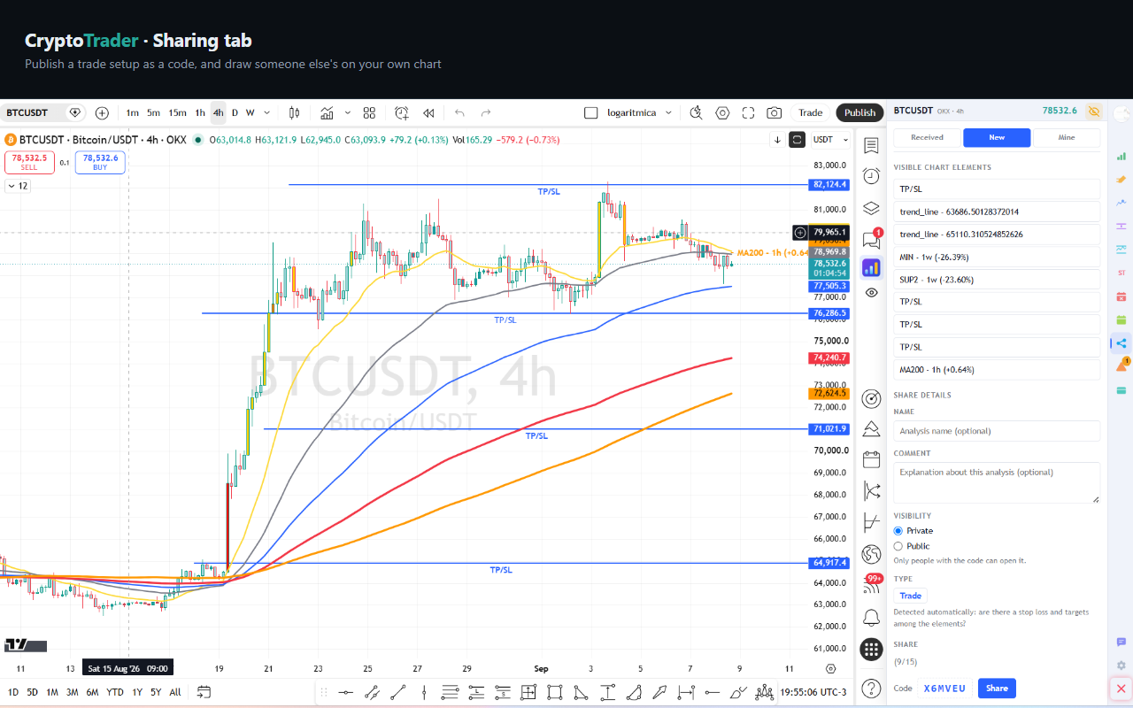Click the 82,124.4 price label
Viewport: 1133px width, 708px height.
tap(829, 184)
